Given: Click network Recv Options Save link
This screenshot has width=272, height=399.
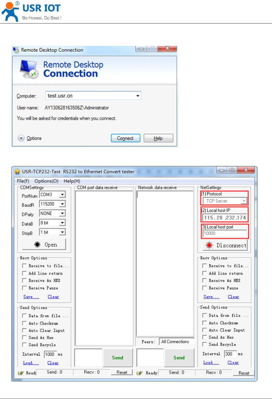Looking at the screenshot, I should pos(211,297).
